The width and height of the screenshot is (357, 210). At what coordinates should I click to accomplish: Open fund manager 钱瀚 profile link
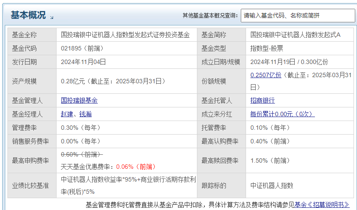(x=86, y=114)
